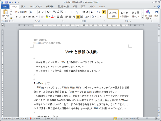161x121 pixels.
Task: Click the Redo/Repeat icon
Action: coord(15,2)
